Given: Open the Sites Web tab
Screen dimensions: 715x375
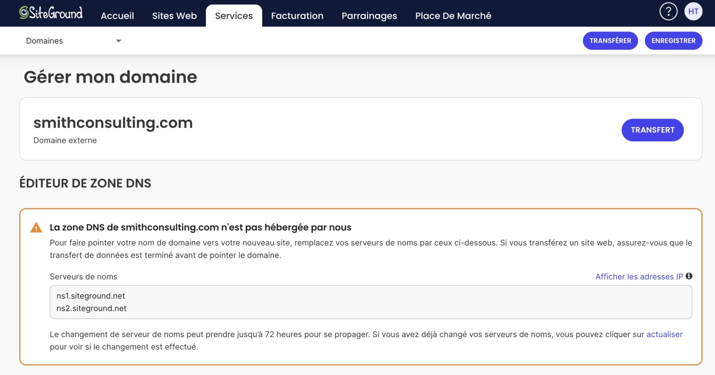Looking at the screenshot, I should tap(175, 16).
